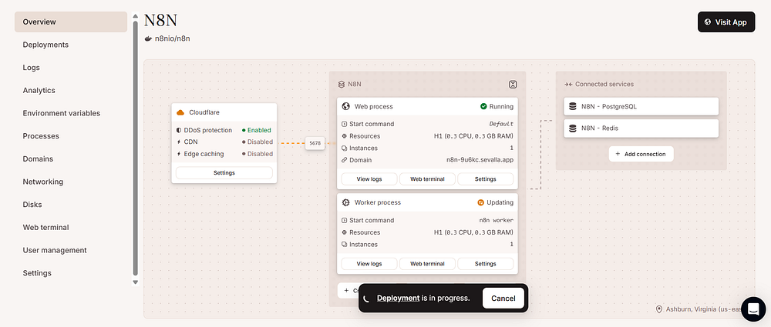
Task: Open Deployments in the sidebar
Action: coord(45,45)
